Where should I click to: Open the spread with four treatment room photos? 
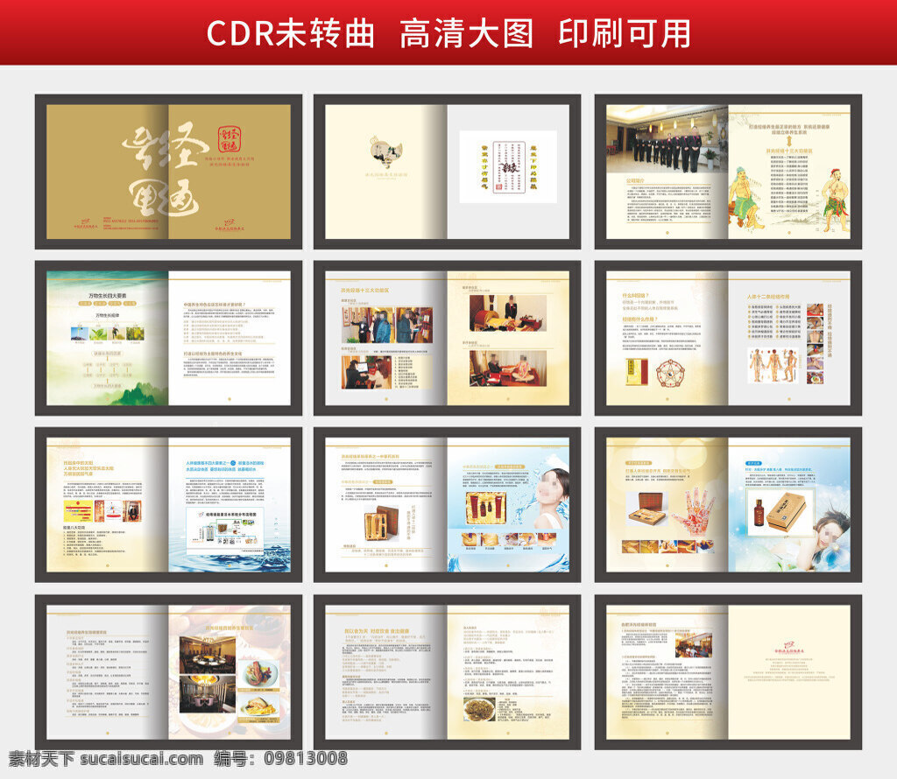coord(447,338)
